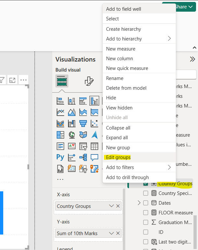Insert a funnel chart visual
Viewport: 198px width, 250px height.
(x=83, y=124)
